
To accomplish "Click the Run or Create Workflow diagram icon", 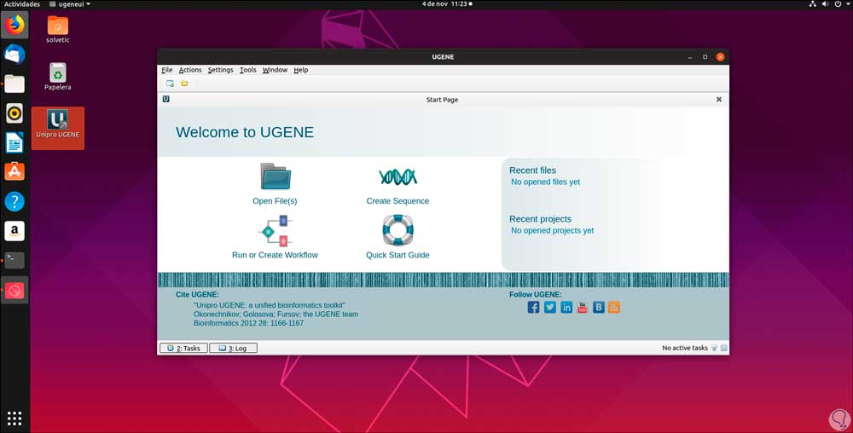I will 276,230.
